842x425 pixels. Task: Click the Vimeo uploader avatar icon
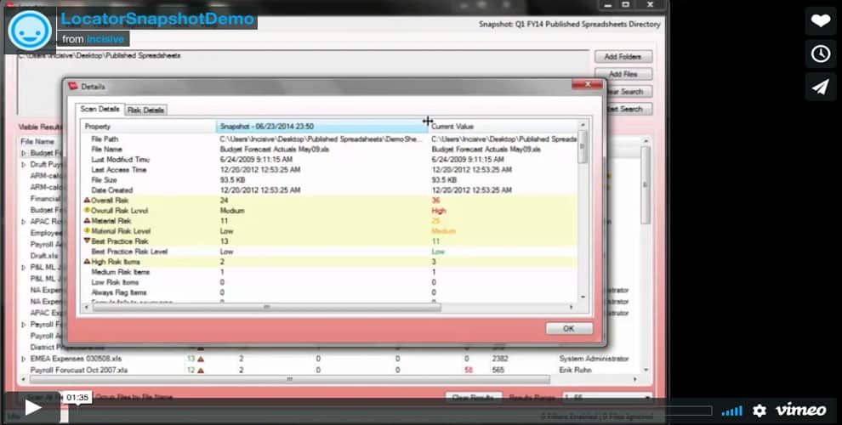coord(30,31)
